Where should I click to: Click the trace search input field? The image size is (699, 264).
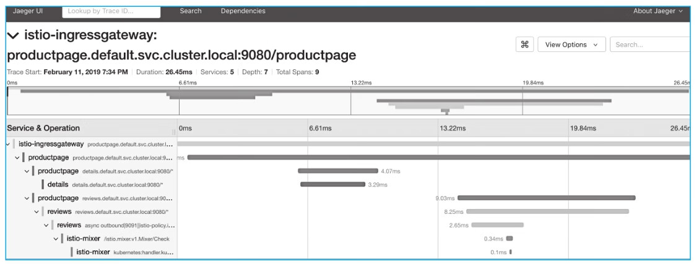click(650, 45)
